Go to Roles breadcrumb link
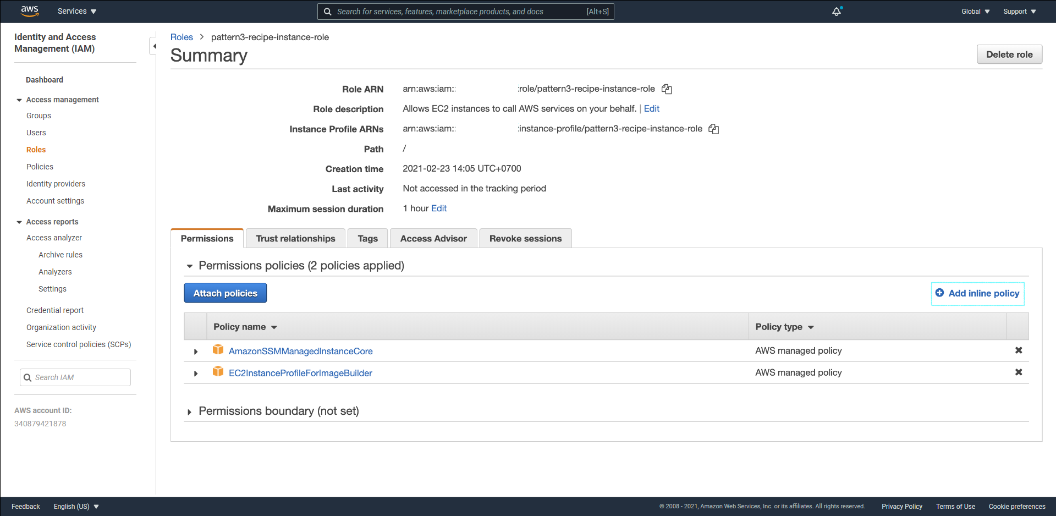The image size is (1056, 516). (182, 37)
